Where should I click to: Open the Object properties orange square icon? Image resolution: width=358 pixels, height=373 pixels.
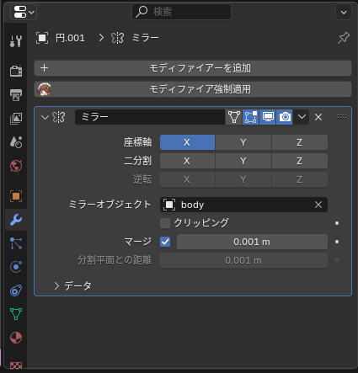pos(16,196)
